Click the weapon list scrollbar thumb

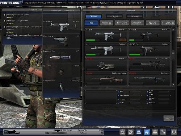[173, 52]
